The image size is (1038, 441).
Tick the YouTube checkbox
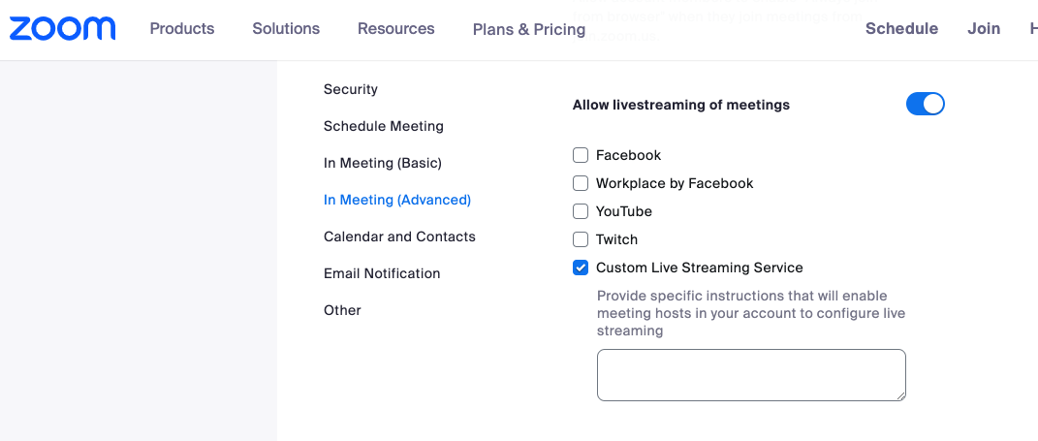click(581, 211)
